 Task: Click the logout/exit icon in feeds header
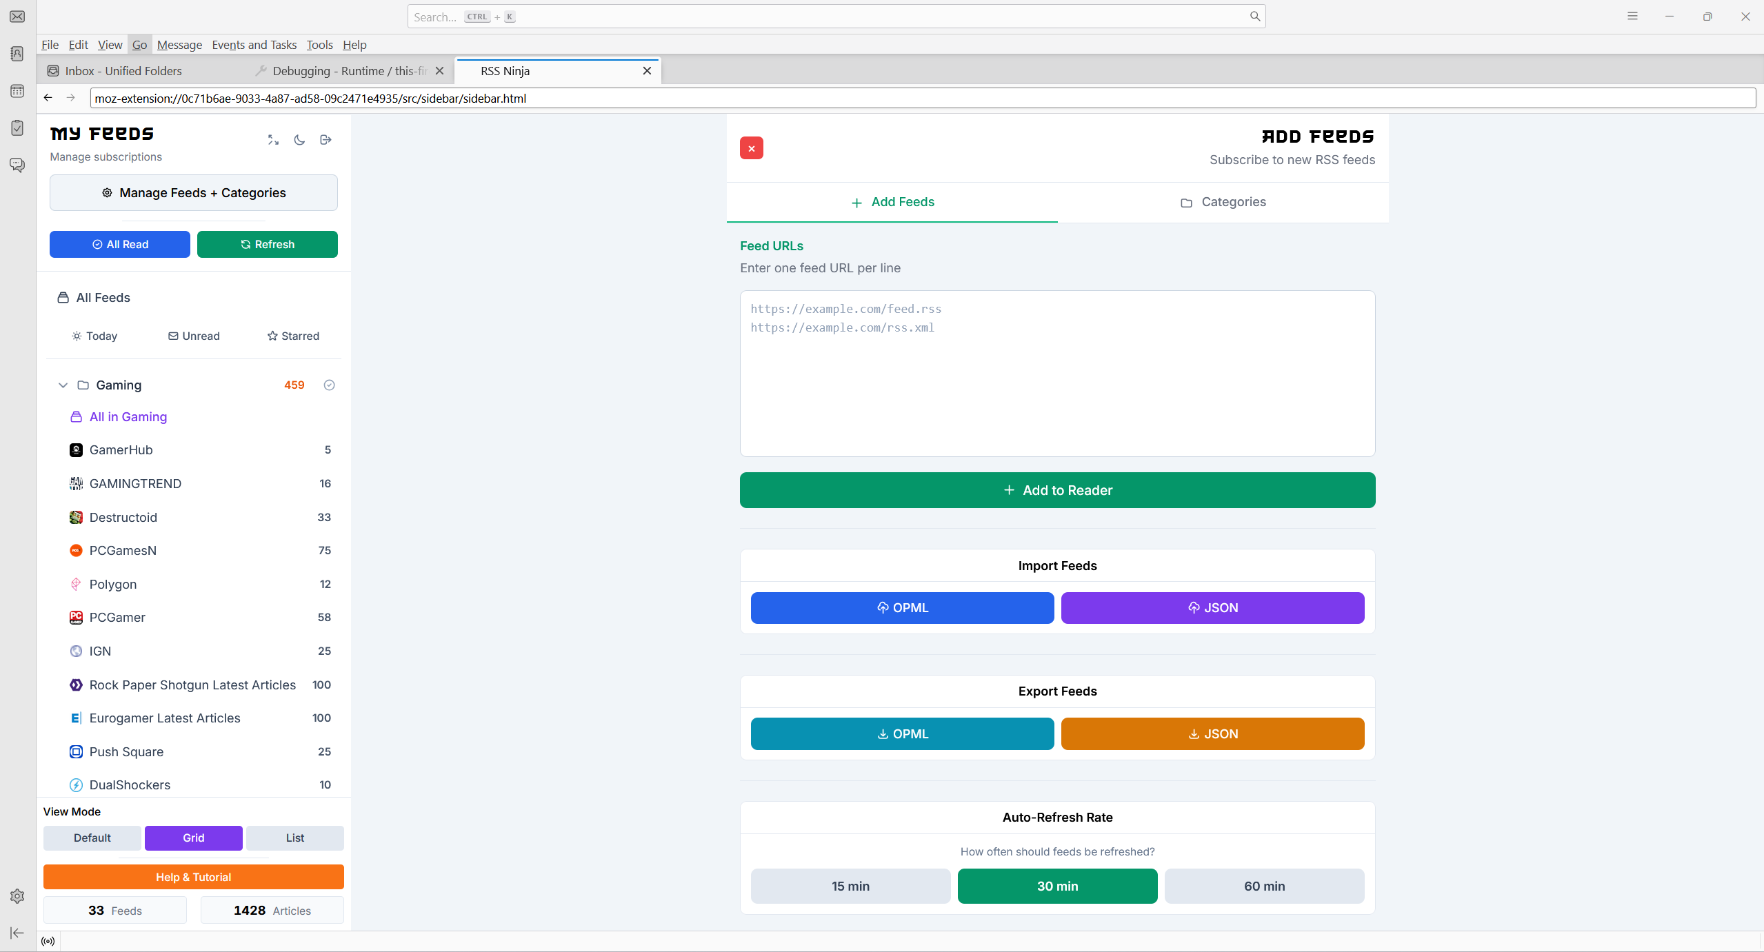tap(325, 140)
